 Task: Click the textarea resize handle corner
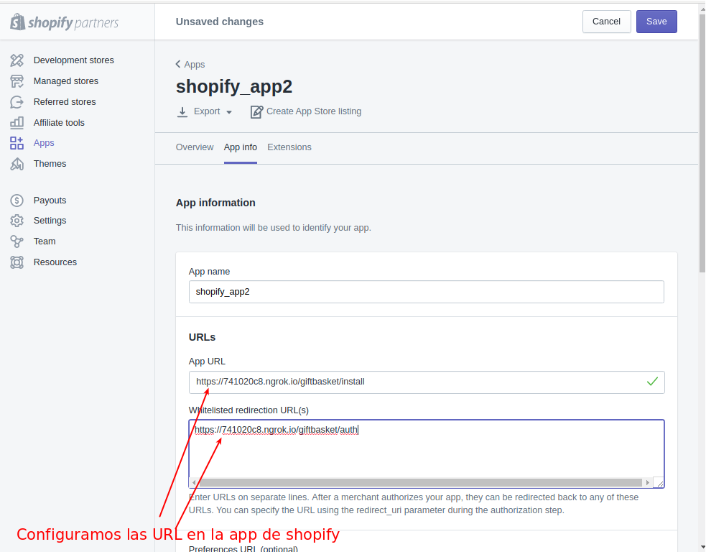(659, 482)
